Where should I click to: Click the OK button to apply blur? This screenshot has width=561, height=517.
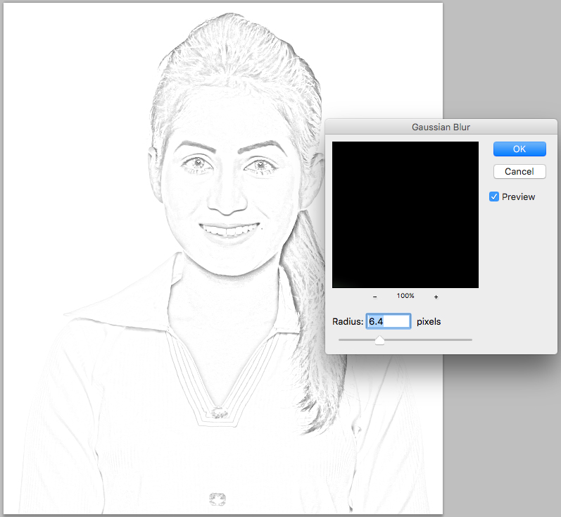pyautogui.click(x=519, y=149)
